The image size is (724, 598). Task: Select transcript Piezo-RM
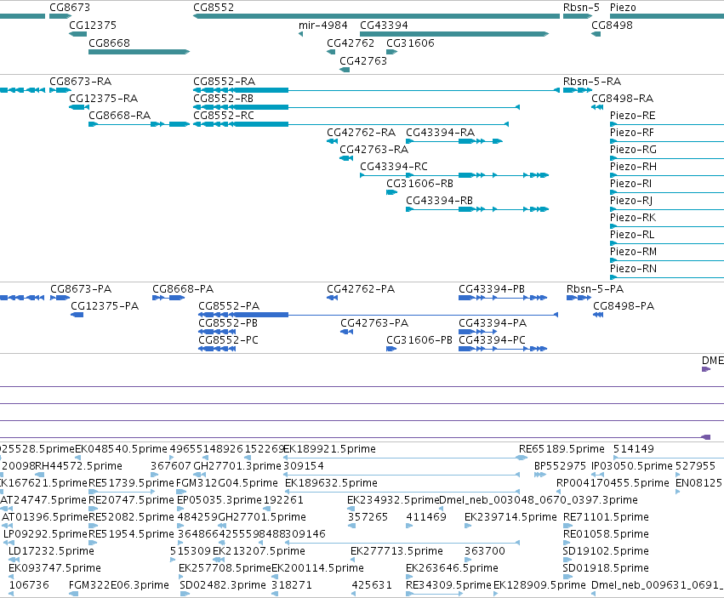(633, 252)
